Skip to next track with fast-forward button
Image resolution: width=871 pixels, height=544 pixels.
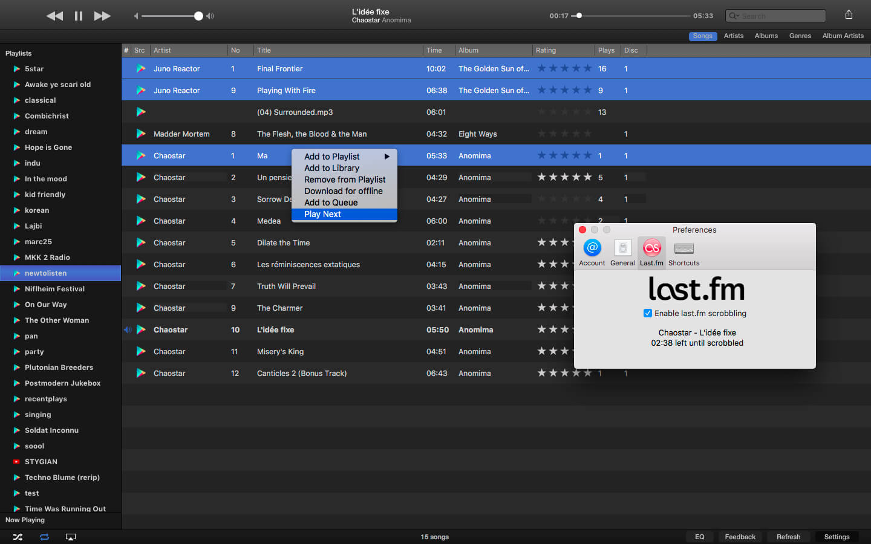(x=102, y=16)
